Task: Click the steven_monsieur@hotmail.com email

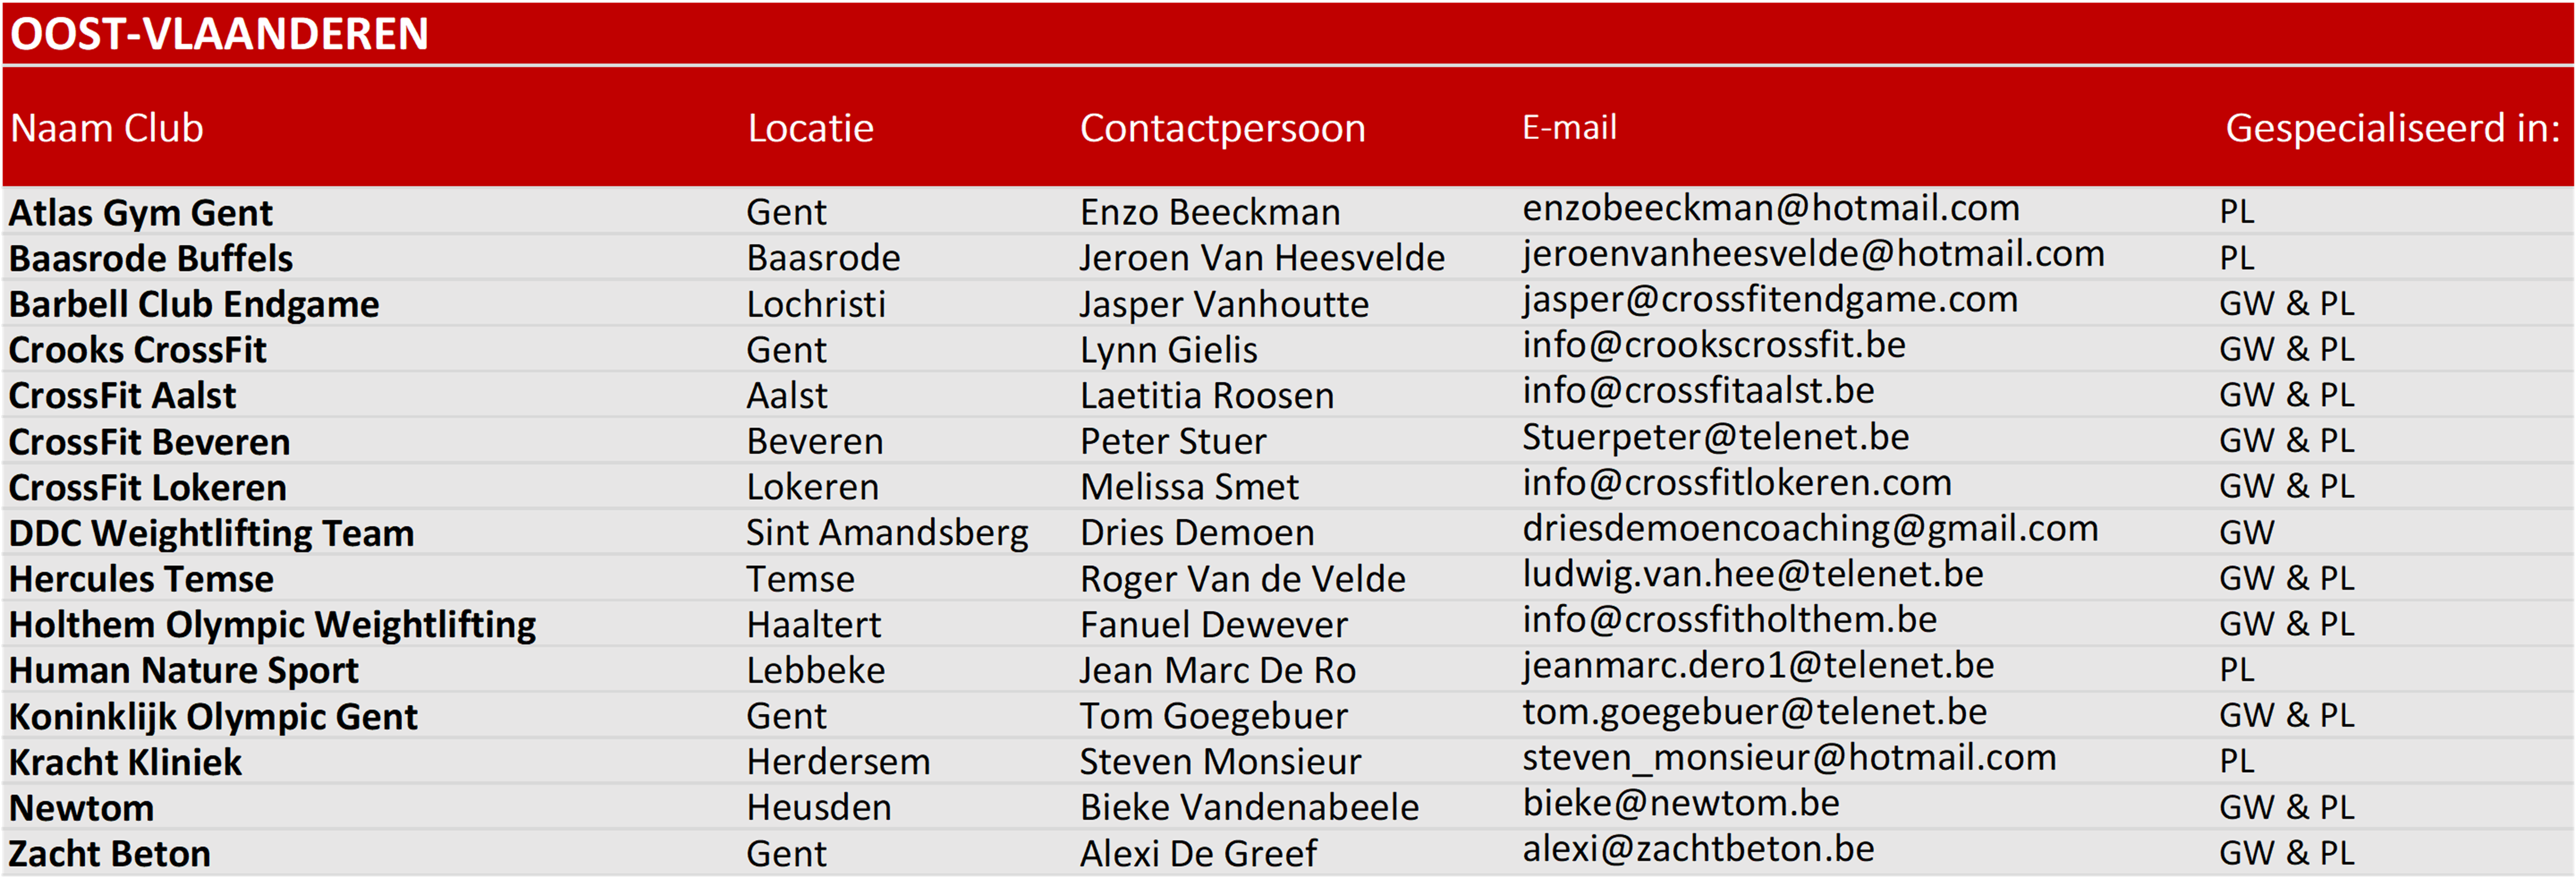Action: point(1789,758)
